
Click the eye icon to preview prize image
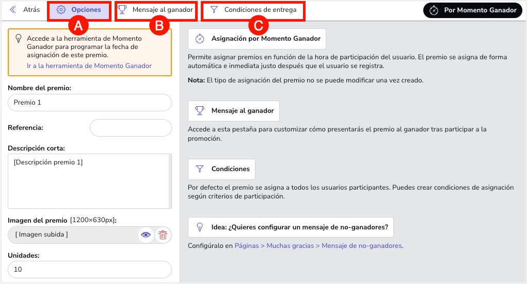click(146, 235)
